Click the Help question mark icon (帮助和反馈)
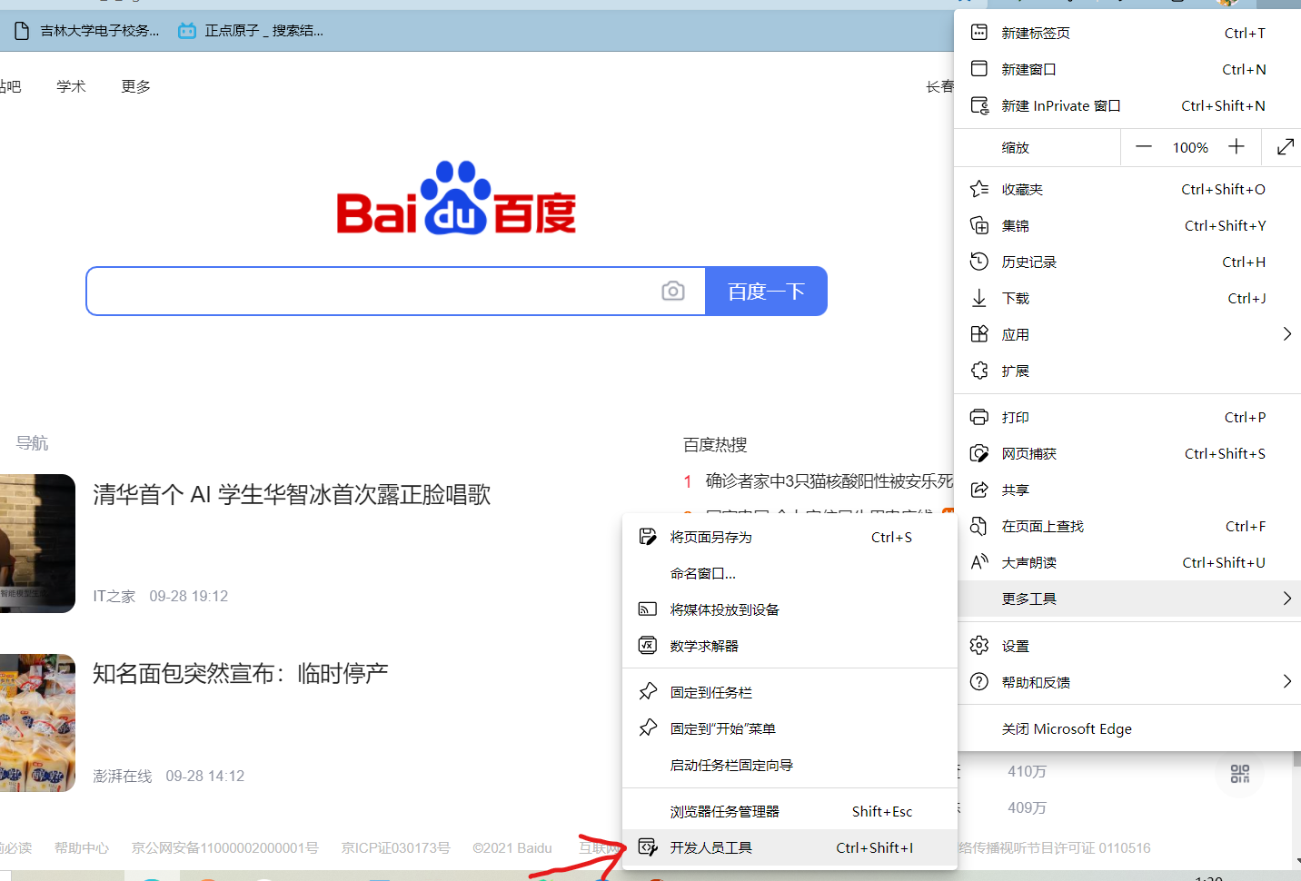 coord(979,682)
